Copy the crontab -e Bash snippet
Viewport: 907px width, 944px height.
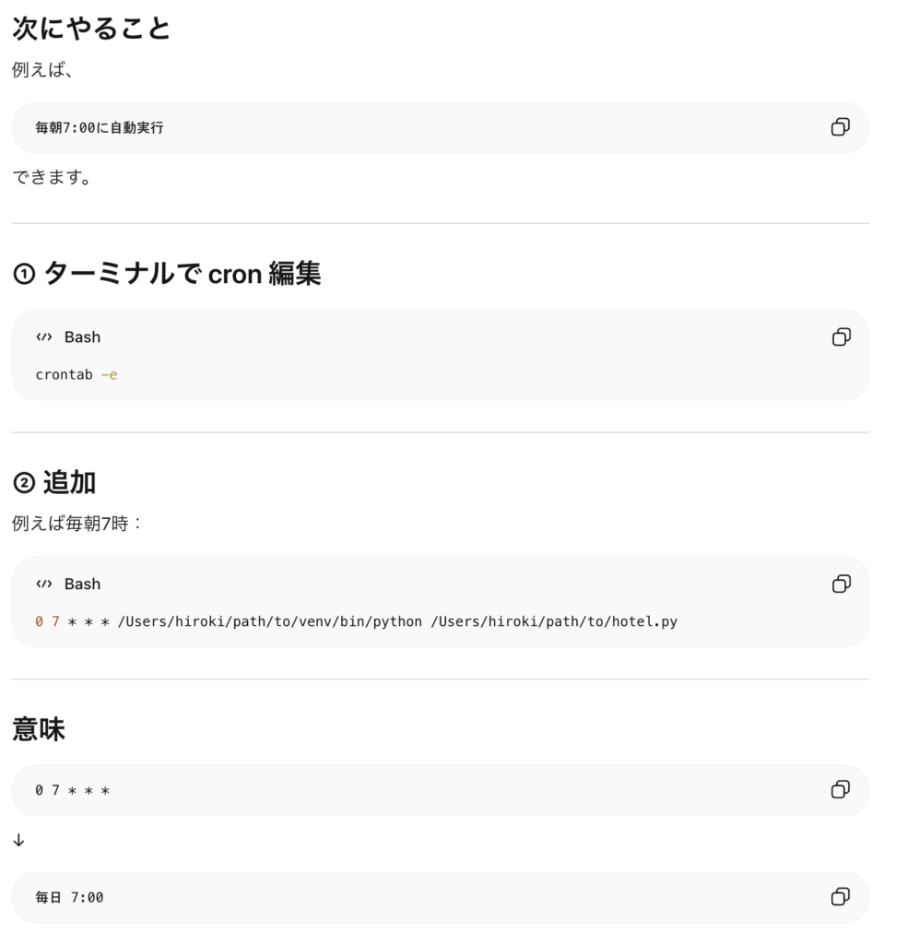(x=841, y=337)
